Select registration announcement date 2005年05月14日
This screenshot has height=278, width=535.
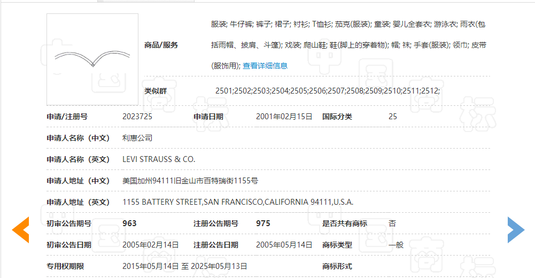[x=284, y=245]
